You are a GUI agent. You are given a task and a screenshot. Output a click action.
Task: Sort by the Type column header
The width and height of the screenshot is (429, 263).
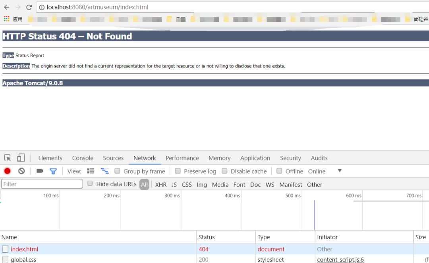[x=285, y=237]
